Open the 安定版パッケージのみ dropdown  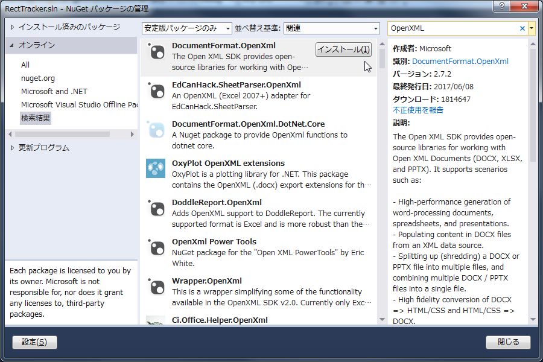pos(186,28)
